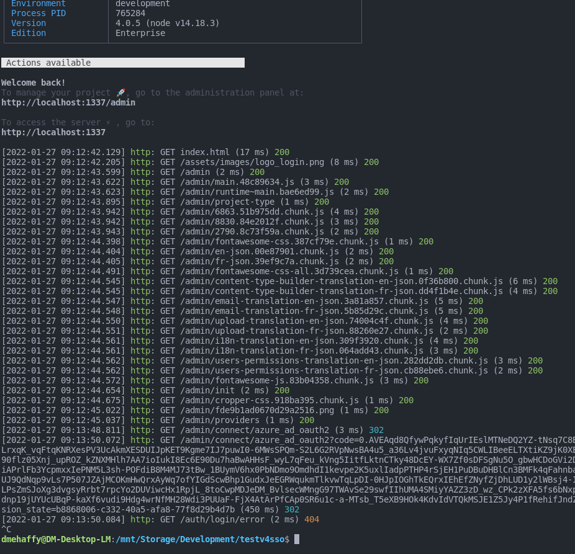The height and width of the screenshot is (554, 575).
Task: Click the runtime~main.bae6ed99.js log line
Action: pyautogui.click(x=195, y=192)
